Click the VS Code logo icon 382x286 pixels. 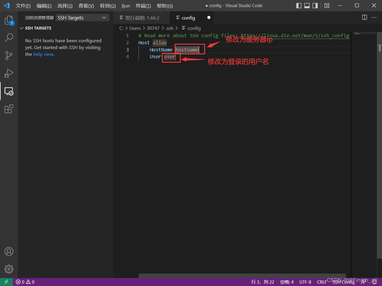pyautogui.click(x=7, y=5)
